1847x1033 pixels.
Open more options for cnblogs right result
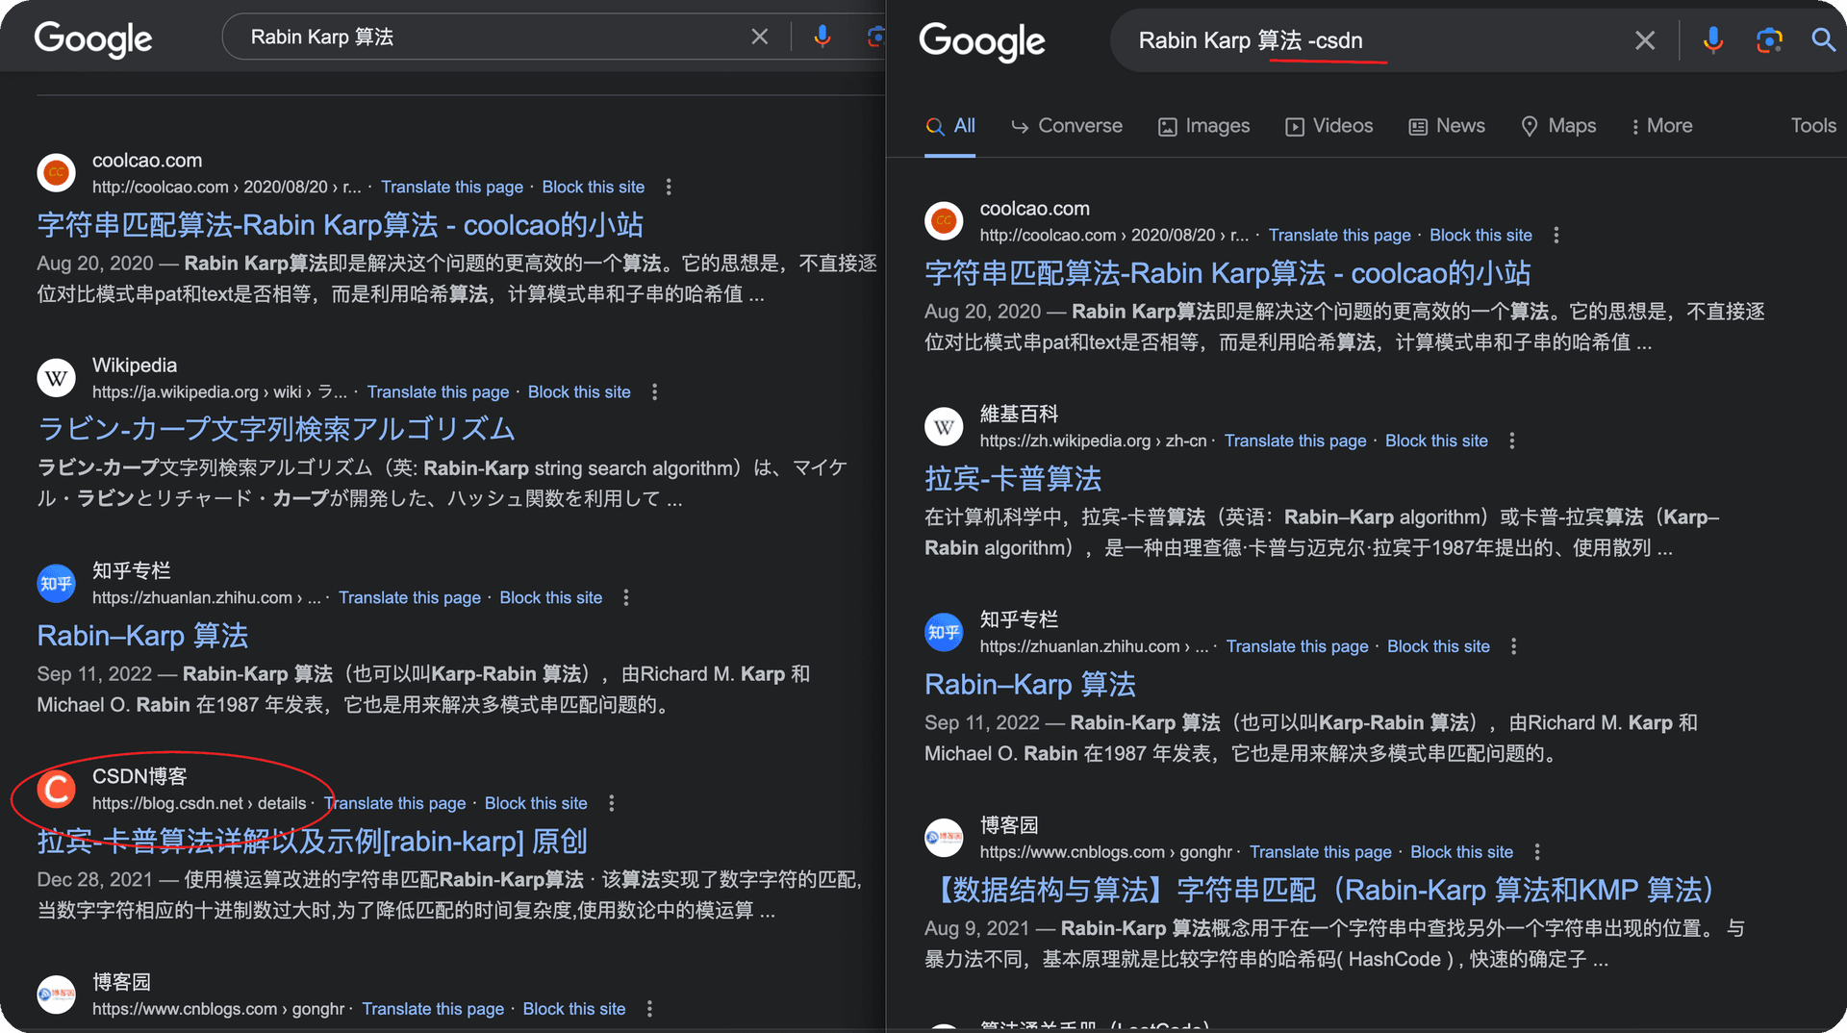tap(1537, 852)
